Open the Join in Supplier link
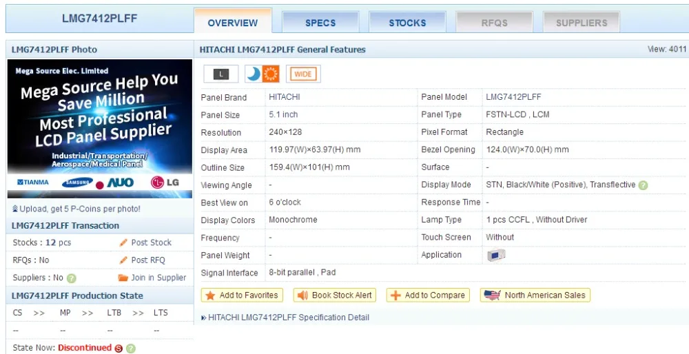Screen dimensions: 689x354 158,278
